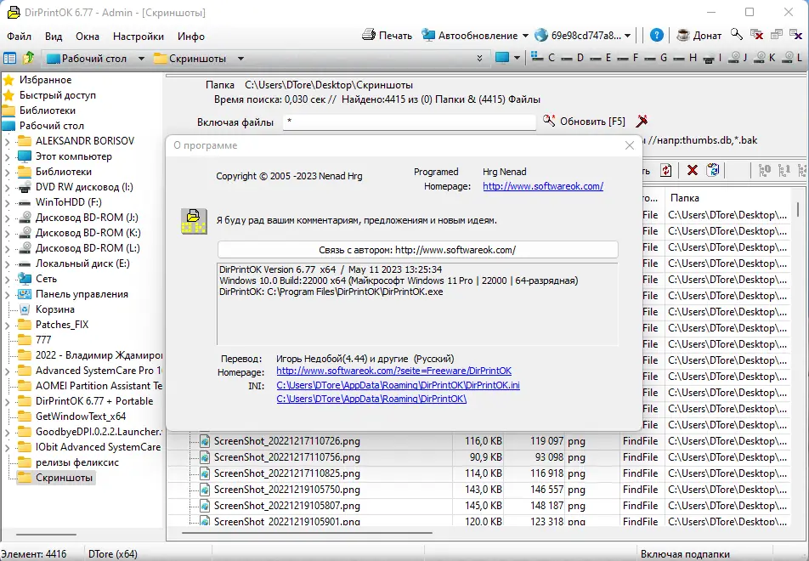Image resolution: width=809 pixels, height=561 pixels.
Task: Open the DirPrintOK.ini path link
Action: pos(398,385)
